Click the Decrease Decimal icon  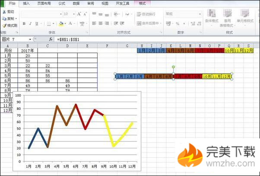coord(199,24)
